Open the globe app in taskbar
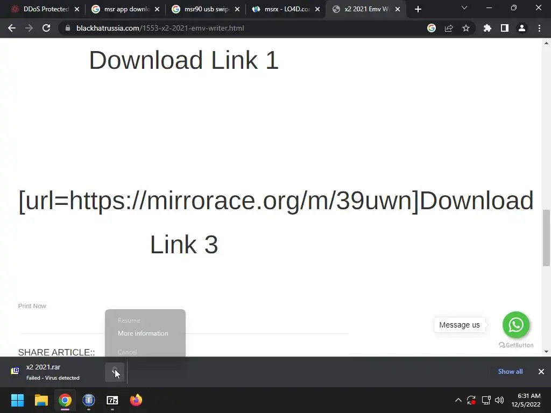 coord(89,400)
